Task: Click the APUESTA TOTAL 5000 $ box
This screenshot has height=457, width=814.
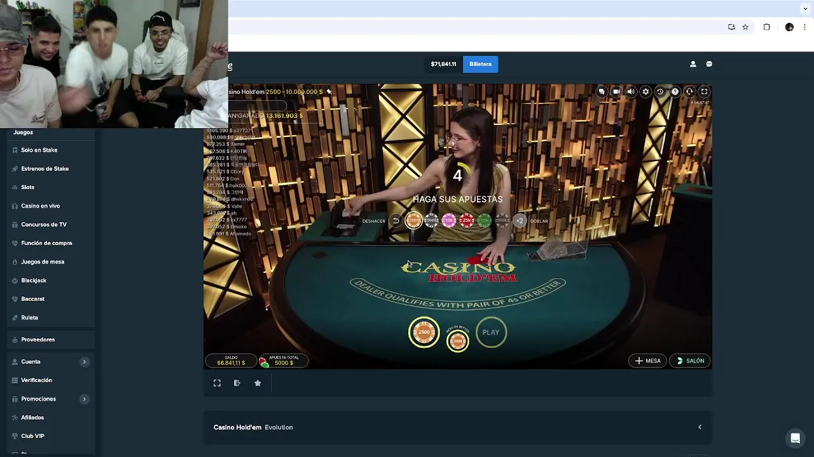Action: click(x=283, y=361)
